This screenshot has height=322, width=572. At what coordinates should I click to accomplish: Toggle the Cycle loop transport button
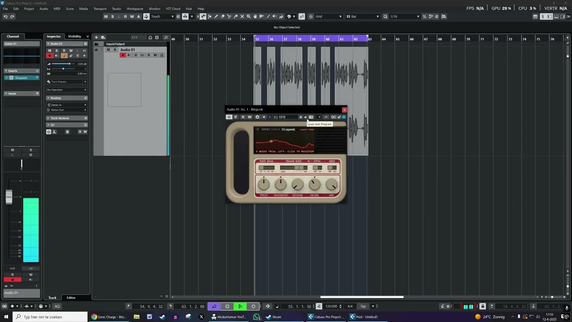coord(214,306)
